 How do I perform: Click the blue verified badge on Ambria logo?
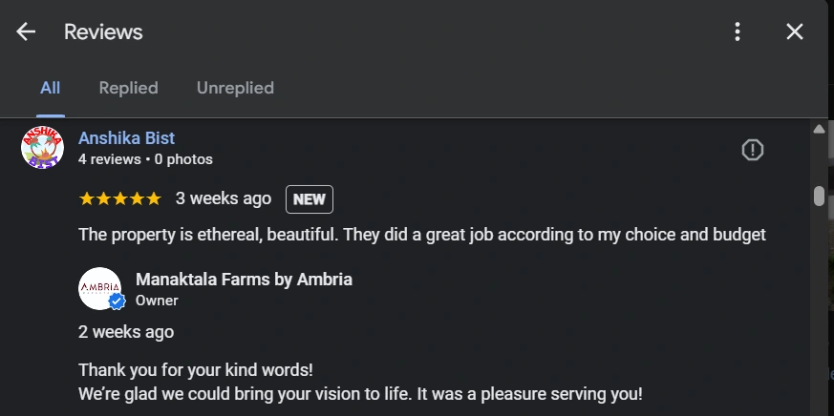pos(117,302)
